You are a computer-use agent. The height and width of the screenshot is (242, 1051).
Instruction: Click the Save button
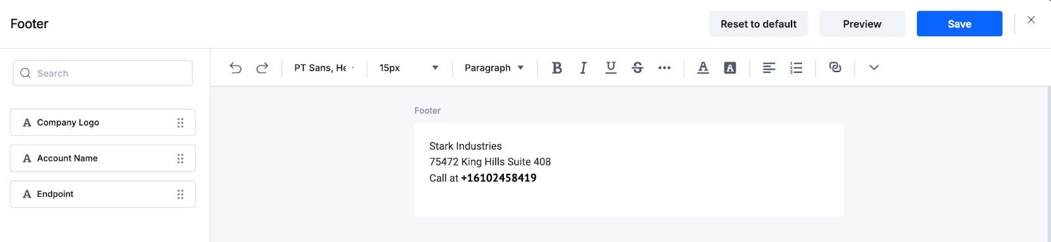click(x=959, y=24)
